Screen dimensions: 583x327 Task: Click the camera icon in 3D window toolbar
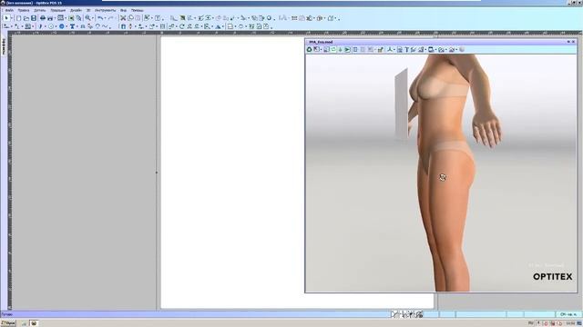(x=431, y=49)
